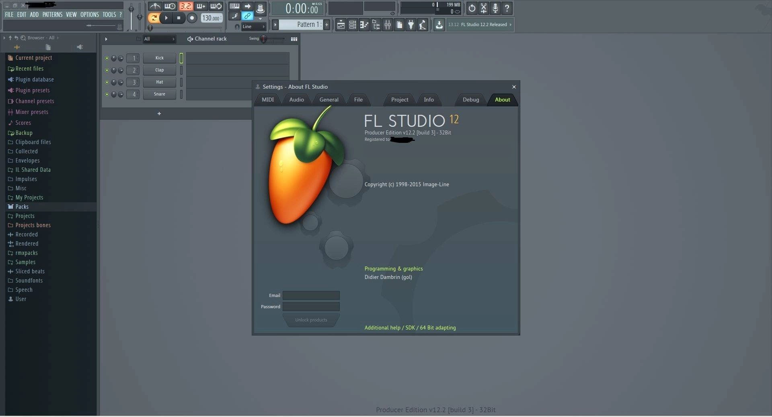This screenshot has height=417, width=772.
Task: Click the tempo 130.000 display
Action: (211, 18)
